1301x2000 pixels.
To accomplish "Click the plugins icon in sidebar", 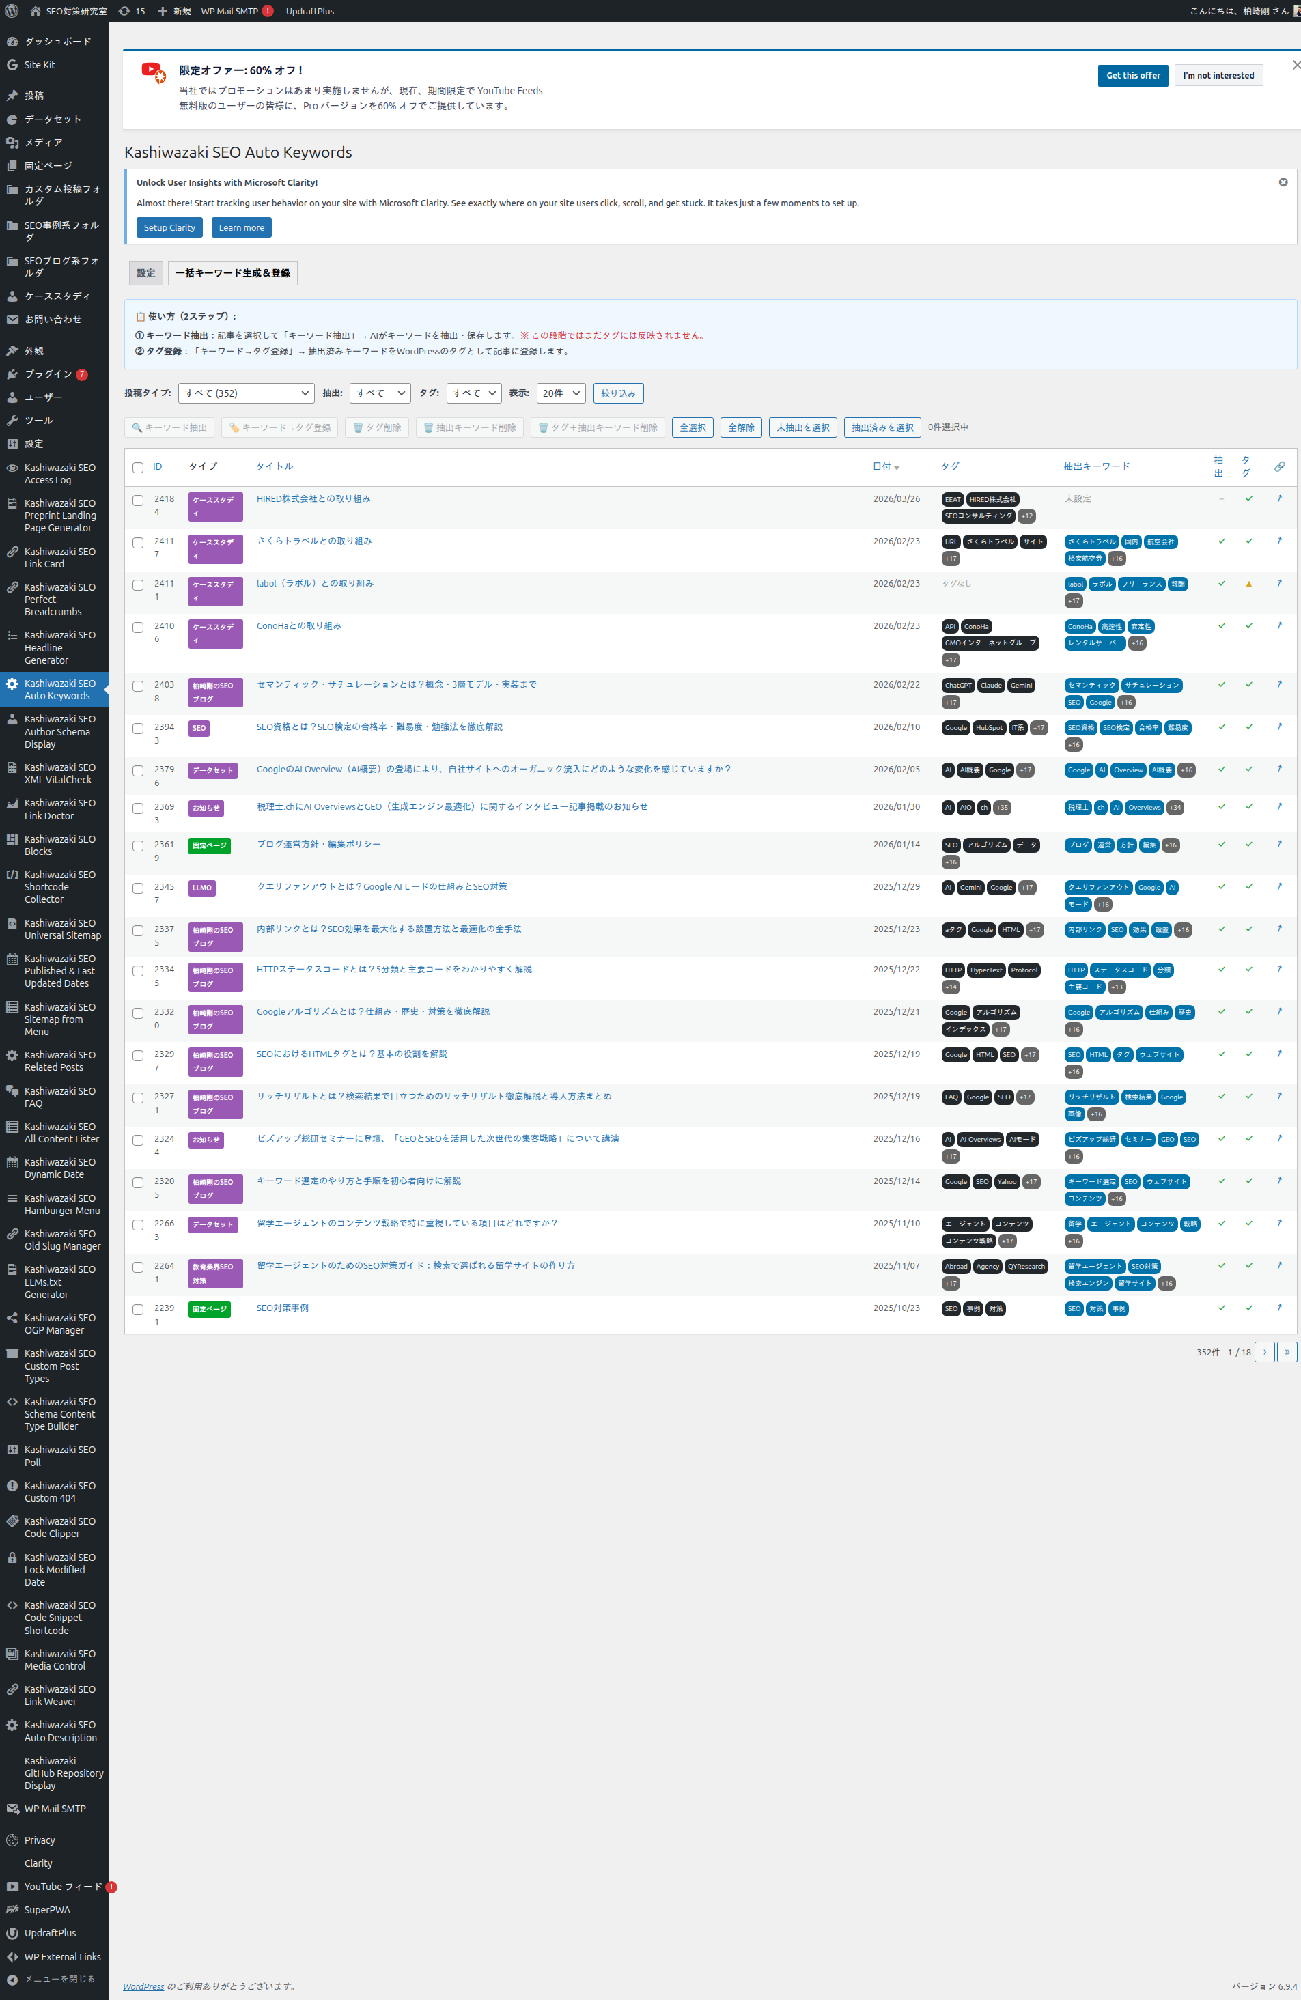I will pos(12,374).
